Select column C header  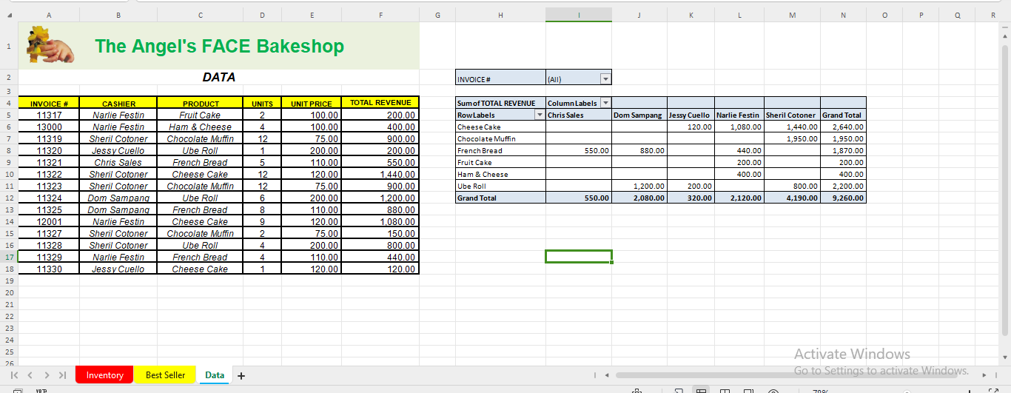click(201, 14)
